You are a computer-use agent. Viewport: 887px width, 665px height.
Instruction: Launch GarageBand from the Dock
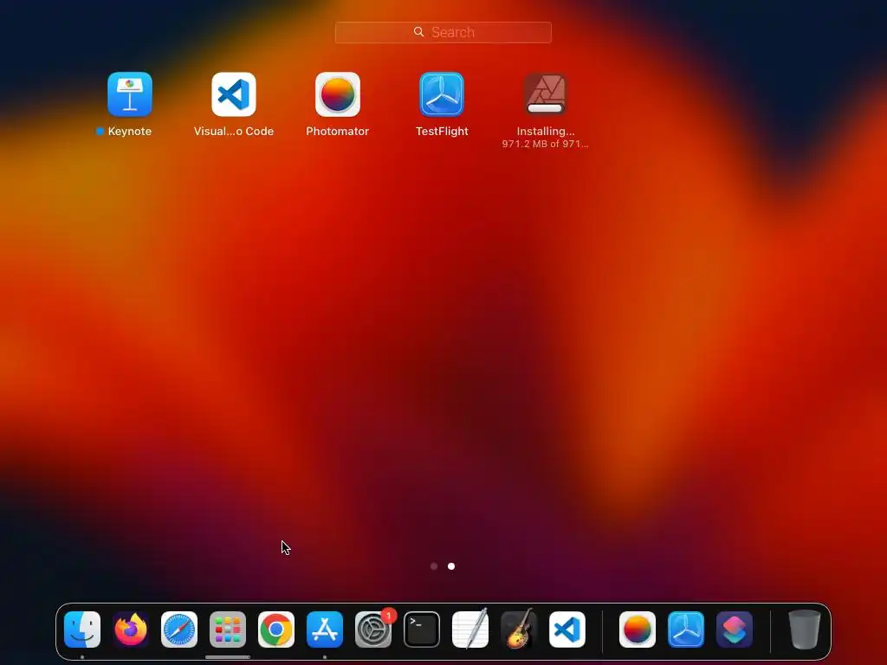pos(519,629)
